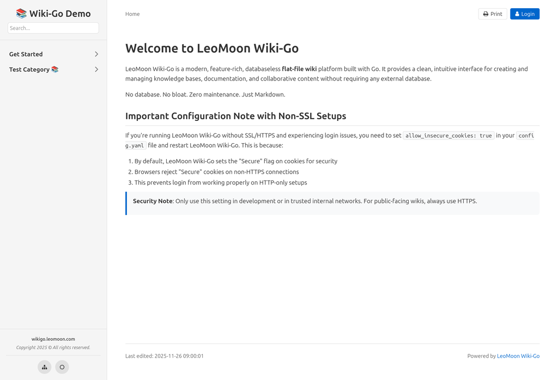Select Get Started in the sidebar
Viewport: 558px width, 380px height.
(x=26, y=54)
